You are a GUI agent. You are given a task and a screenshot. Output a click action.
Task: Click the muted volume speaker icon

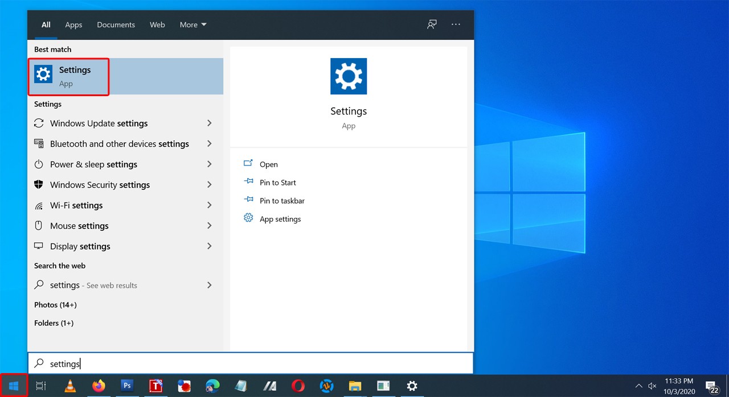coord(653,386)
